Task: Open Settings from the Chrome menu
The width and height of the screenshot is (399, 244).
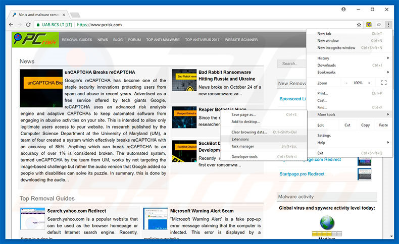Action: coord(350,136)
